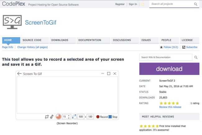Click the orange frame rate timer icon

pos(58,117)
